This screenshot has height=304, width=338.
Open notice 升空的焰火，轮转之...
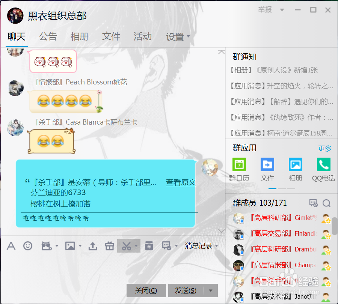(x=281, y=86)
